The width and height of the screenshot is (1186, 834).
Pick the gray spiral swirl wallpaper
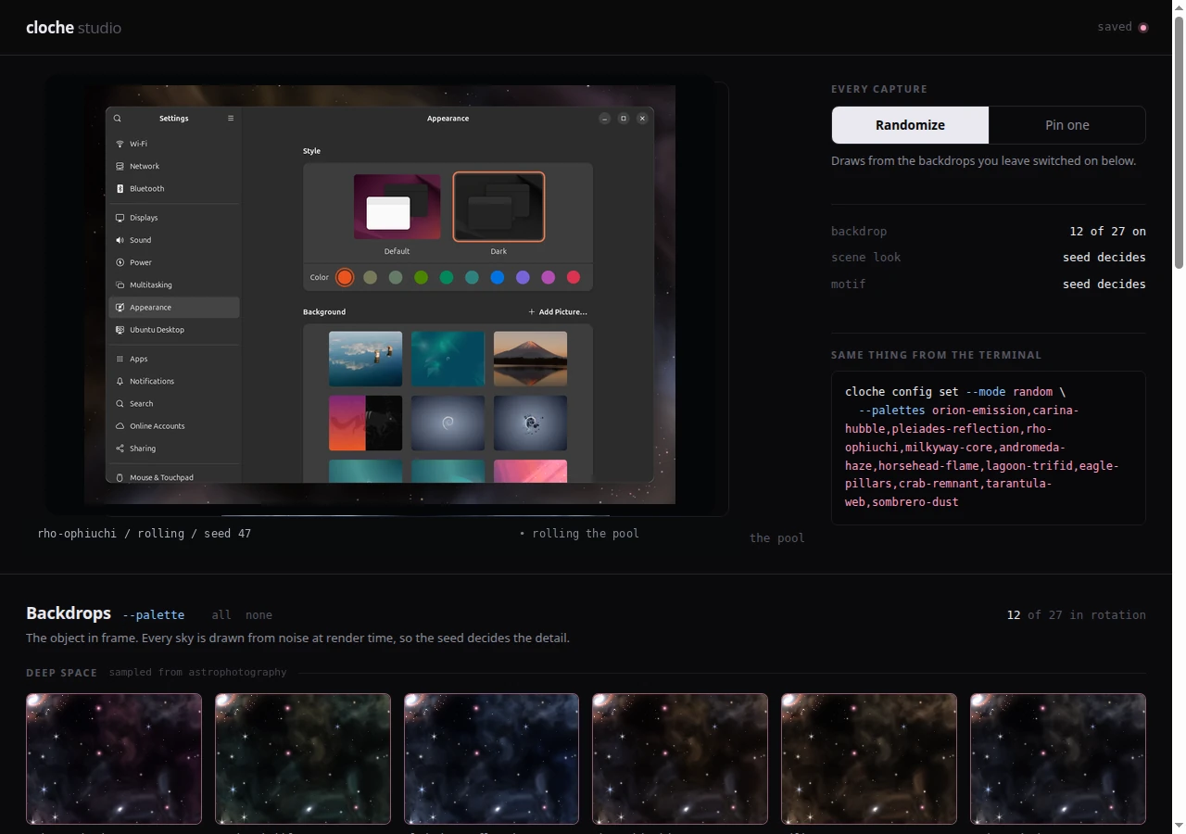pyautogui.click(x=448, y=423)
